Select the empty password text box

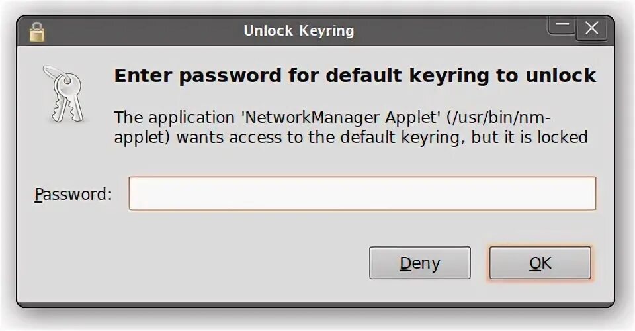(362, 193)
